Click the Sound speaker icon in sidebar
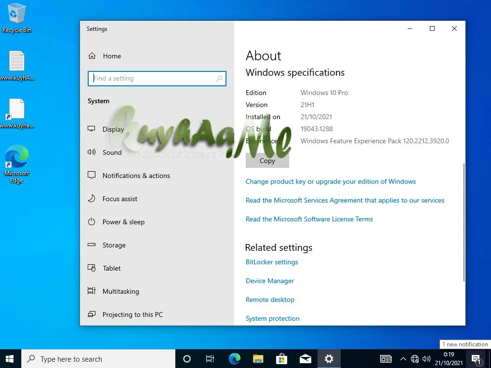This screenshot has width=491, height=368. click(92, 152)
